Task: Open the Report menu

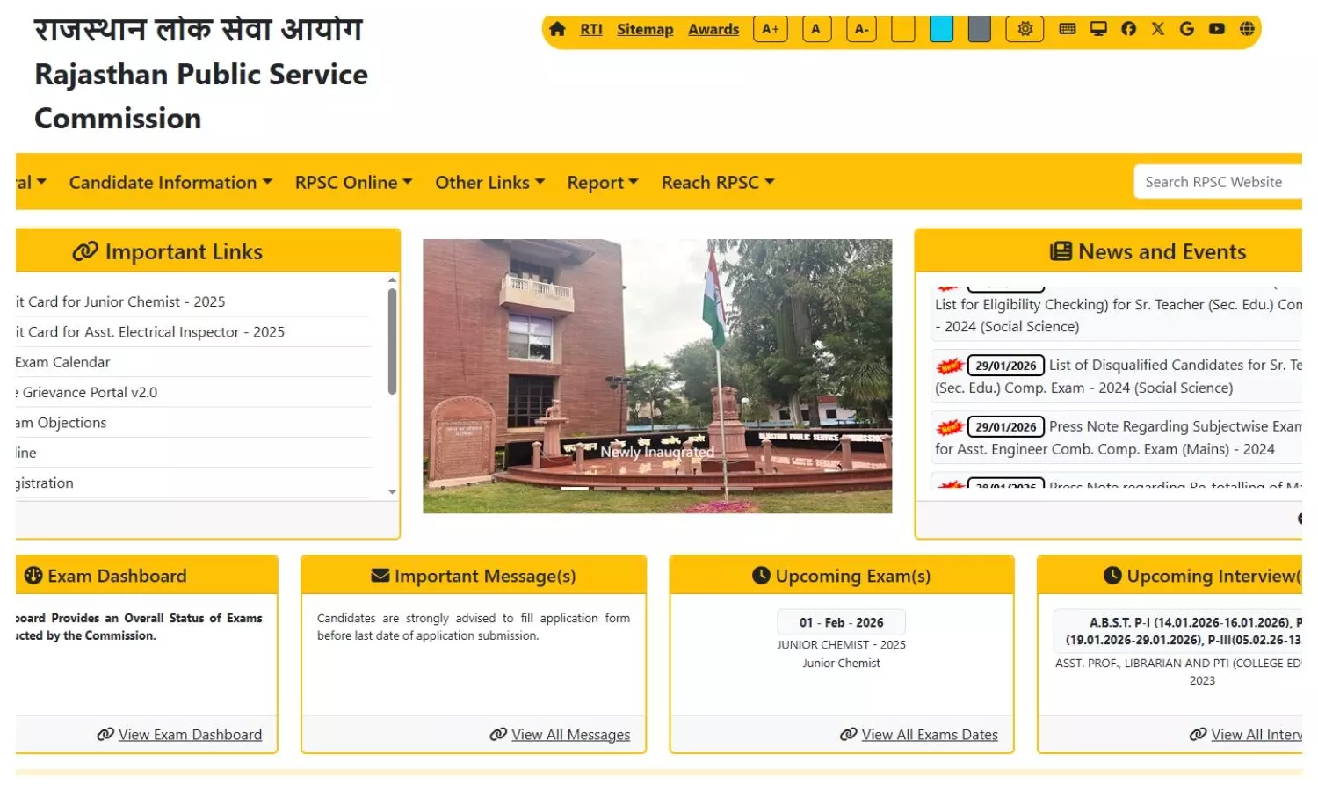Action: [602, 183]
